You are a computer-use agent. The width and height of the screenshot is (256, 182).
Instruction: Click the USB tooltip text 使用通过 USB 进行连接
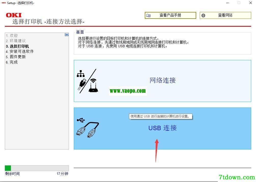(x=161, y=116)
